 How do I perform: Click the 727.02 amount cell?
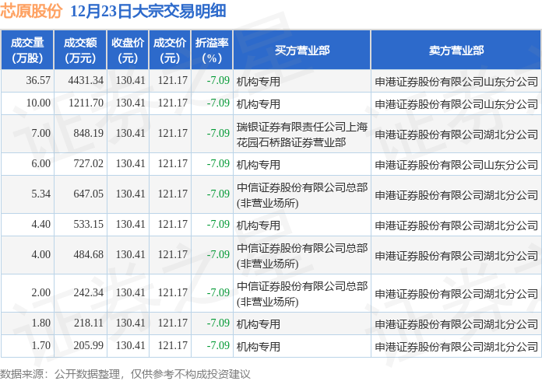pyautogui.click(x=88, y=163)
